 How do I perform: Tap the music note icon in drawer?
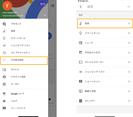[x=4, y=31]
